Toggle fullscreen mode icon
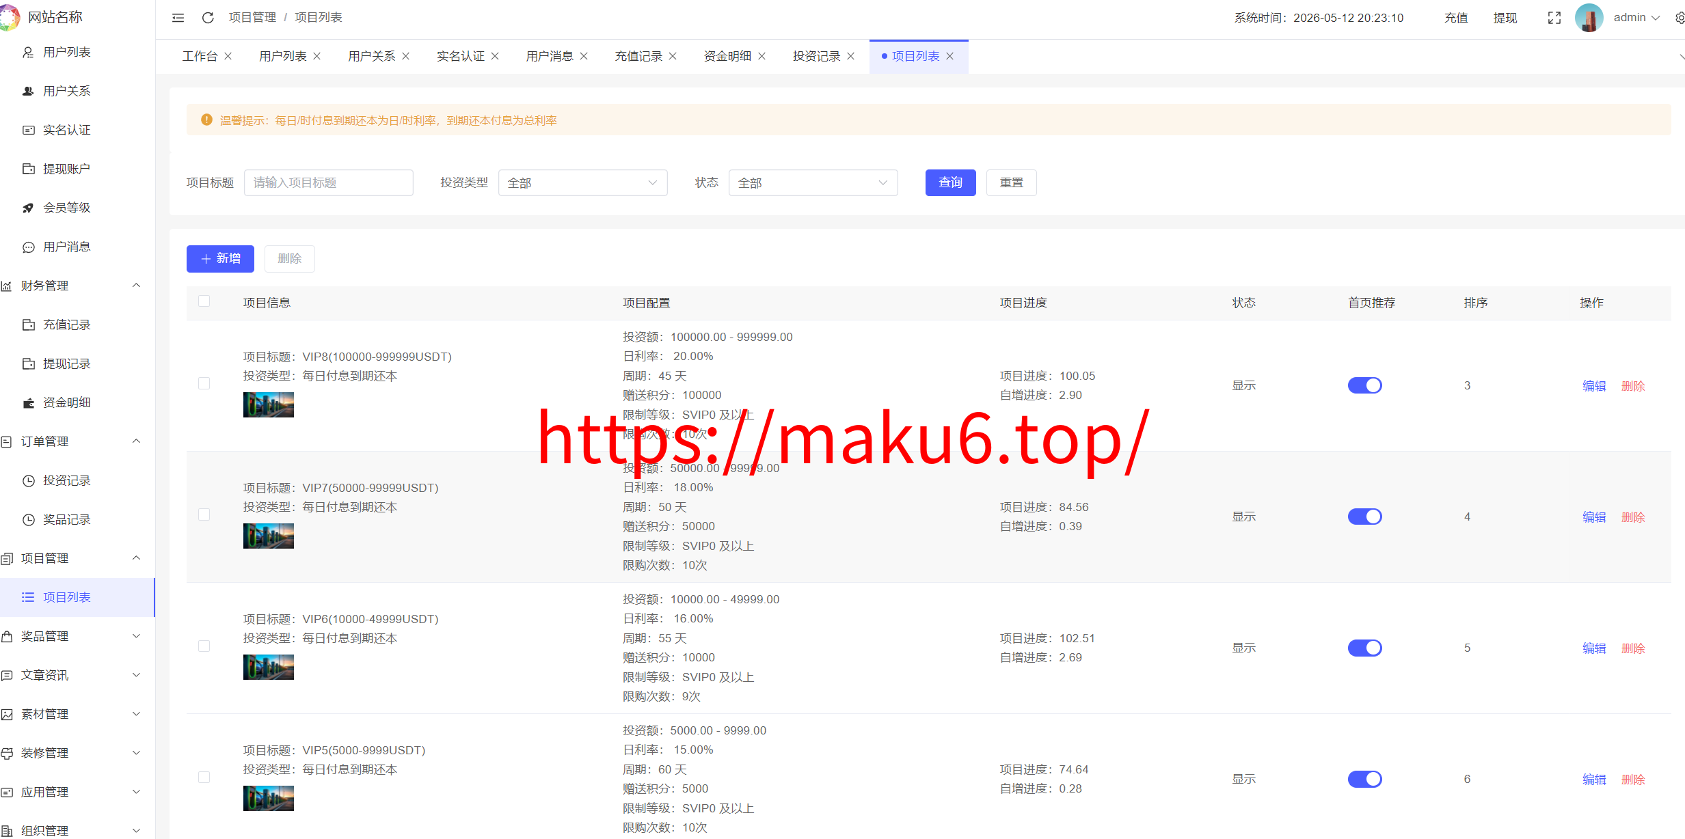 [x=1554, y=18]
